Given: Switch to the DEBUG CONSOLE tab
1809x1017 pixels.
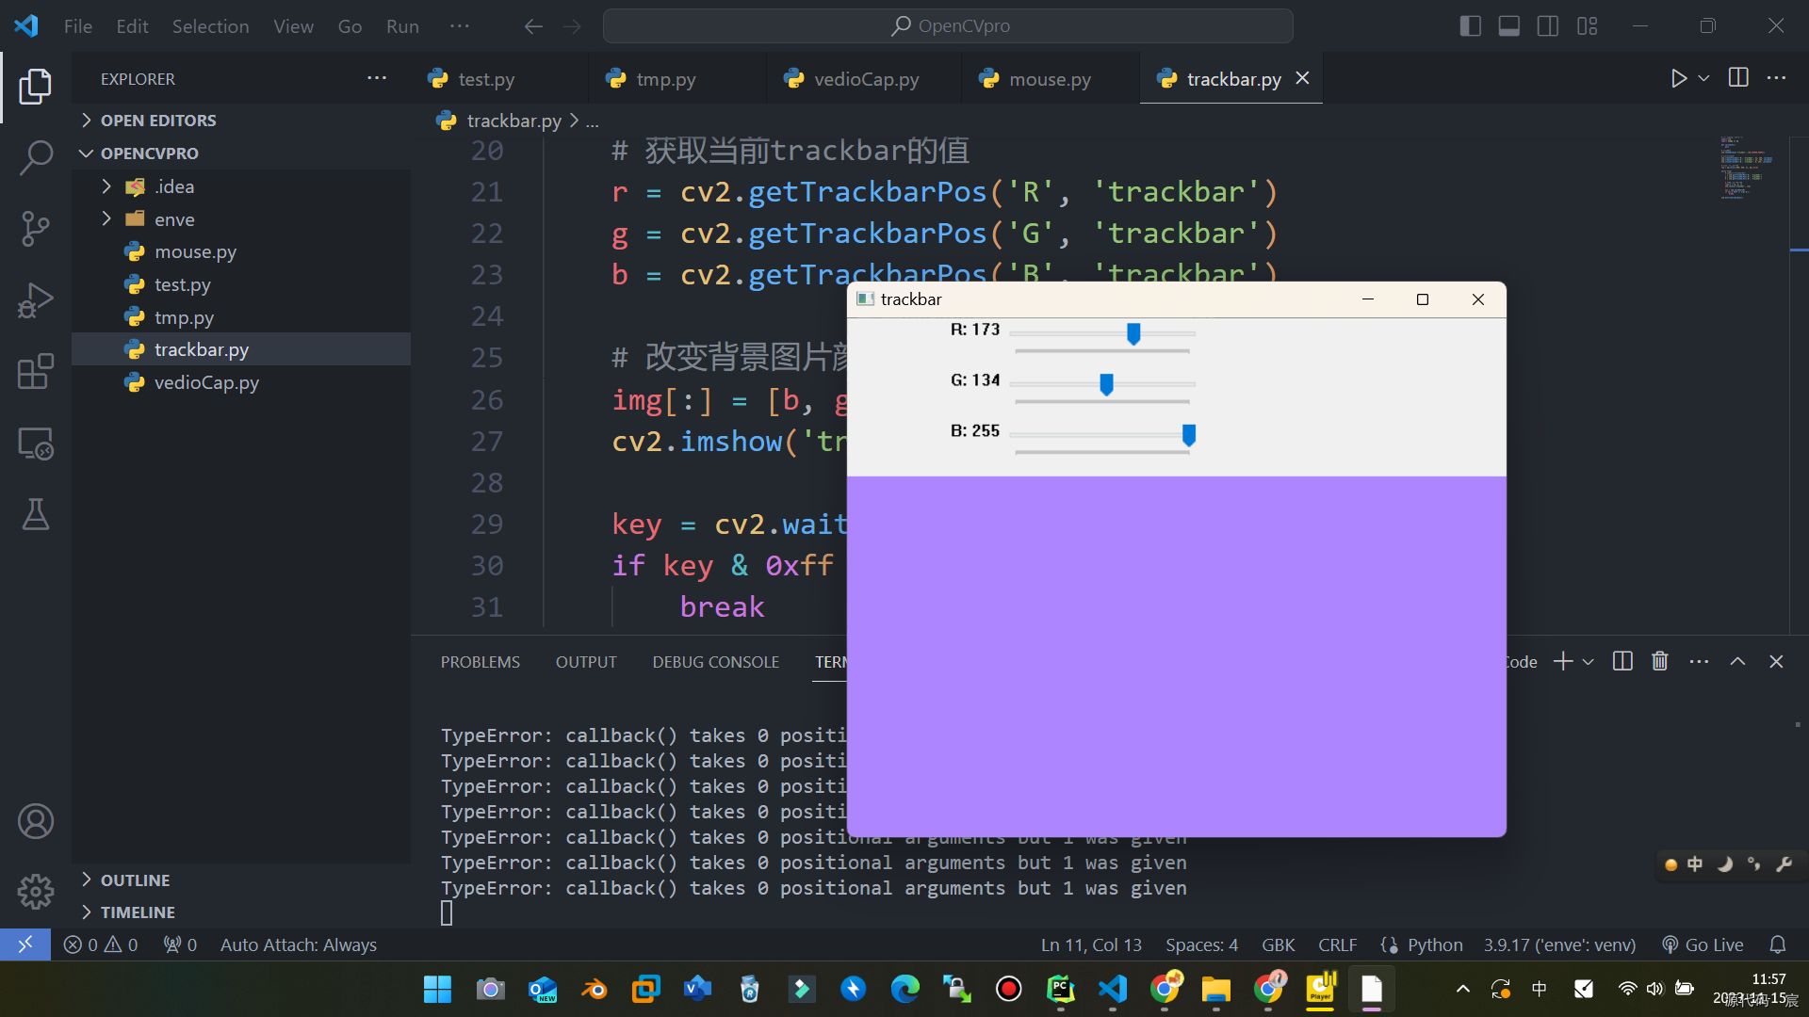Looking at the screenshot, I should 715,662.
